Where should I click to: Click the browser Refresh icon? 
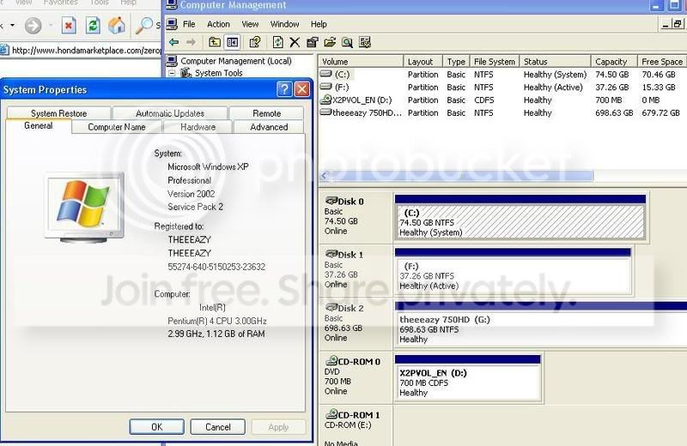tap(93, 26)
